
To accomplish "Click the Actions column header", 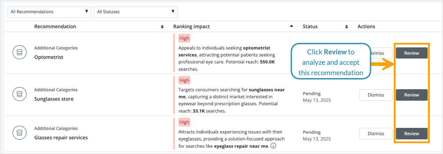I will click(366, 26).
